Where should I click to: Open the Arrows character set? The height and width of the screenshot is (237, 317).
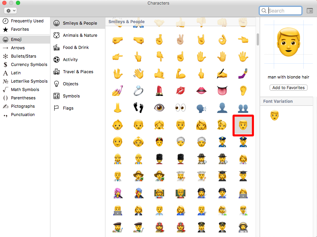click(x=25, y=48)
